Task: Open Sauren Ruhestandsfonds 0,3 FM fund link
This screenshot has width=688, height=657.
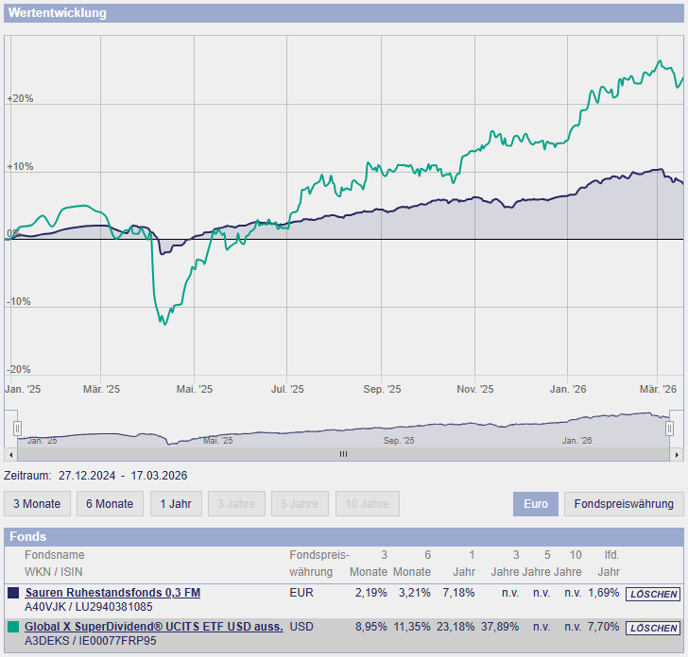Action: click(x=112, y=593)
